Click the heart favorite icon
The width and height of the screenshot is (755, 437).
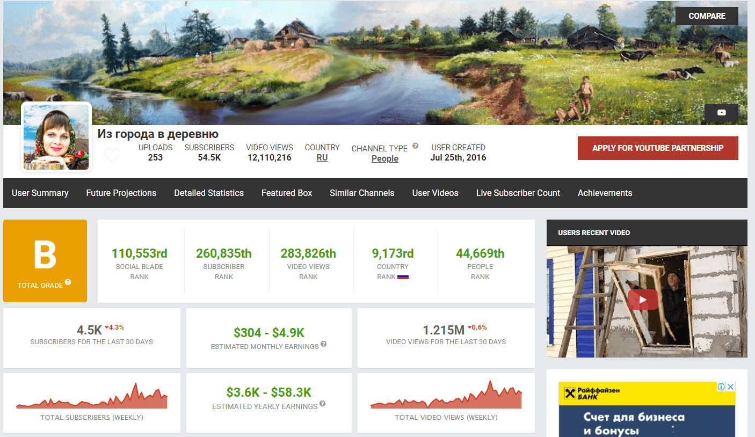[112, 156]
